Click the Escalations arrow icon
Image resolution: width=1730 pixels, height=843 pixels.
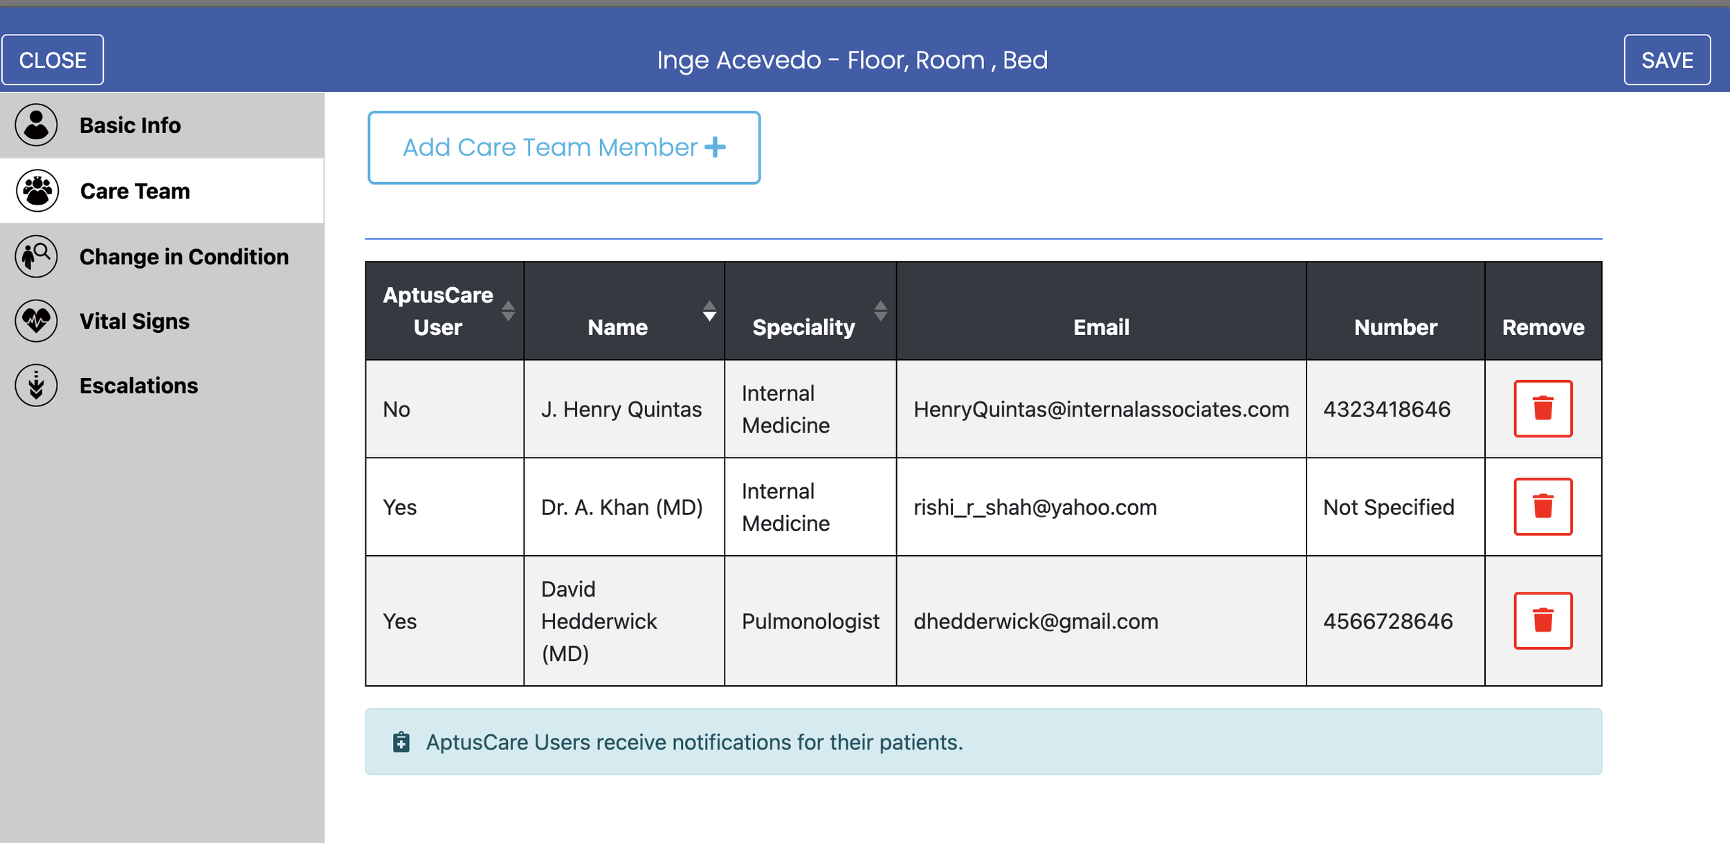[36, 385]
